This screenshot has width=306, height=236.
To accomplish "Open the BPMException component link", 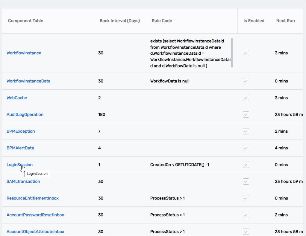I will (21, 131).
